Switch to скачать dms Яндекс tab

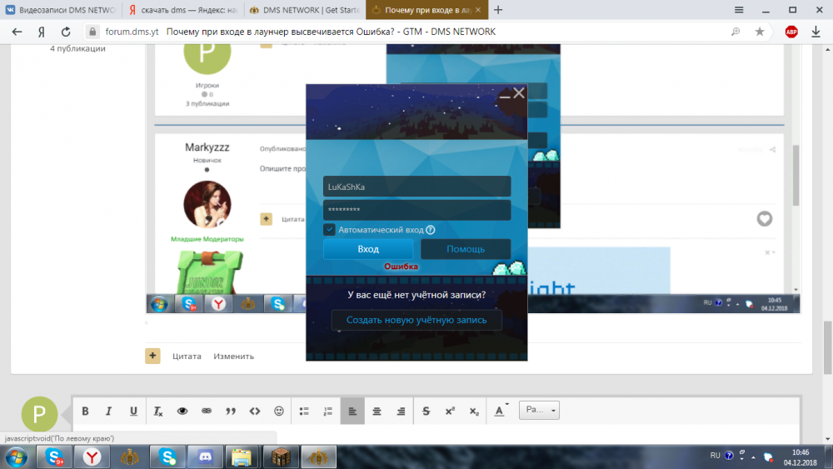183,10
